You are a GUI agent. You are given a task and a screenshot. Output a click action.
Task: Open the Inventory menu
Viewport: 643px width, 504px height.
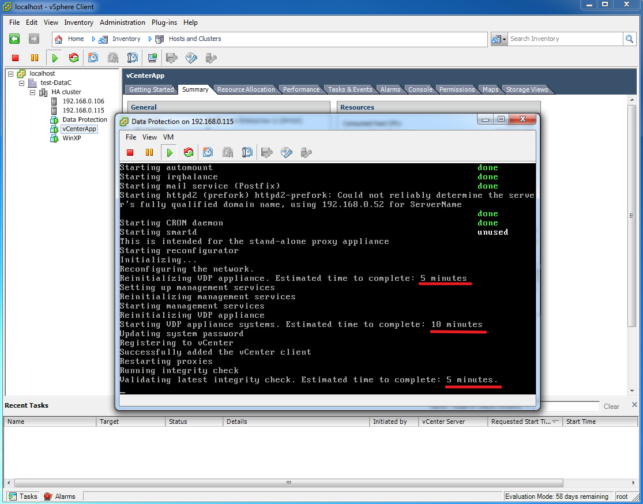tap(79, 22)
